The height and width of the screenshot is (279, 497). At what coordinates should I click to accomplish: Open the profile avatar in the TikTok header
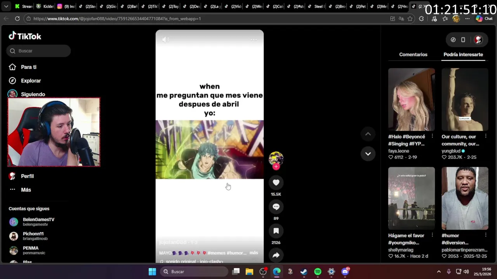click(x=478, y=40)
